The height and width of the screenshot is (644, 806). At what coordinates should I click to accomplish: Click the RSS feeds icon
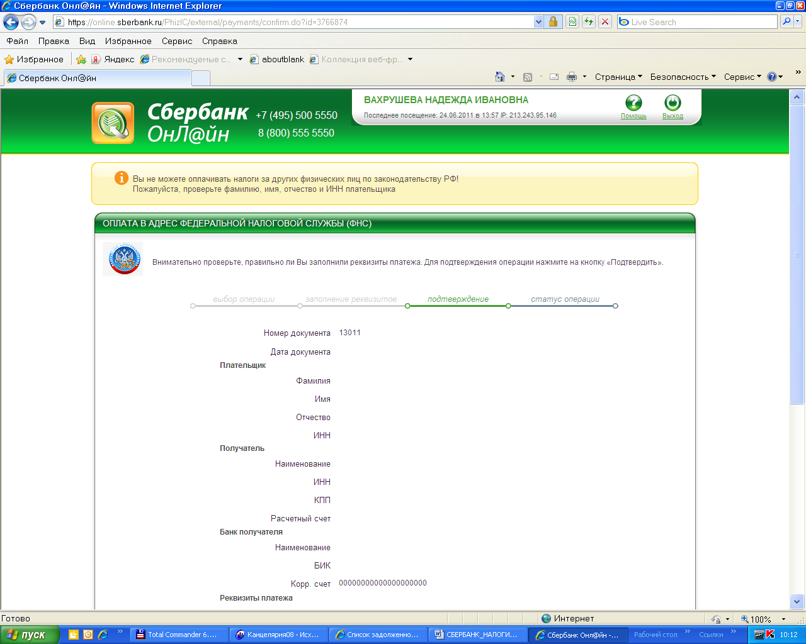tap(528, 77)
